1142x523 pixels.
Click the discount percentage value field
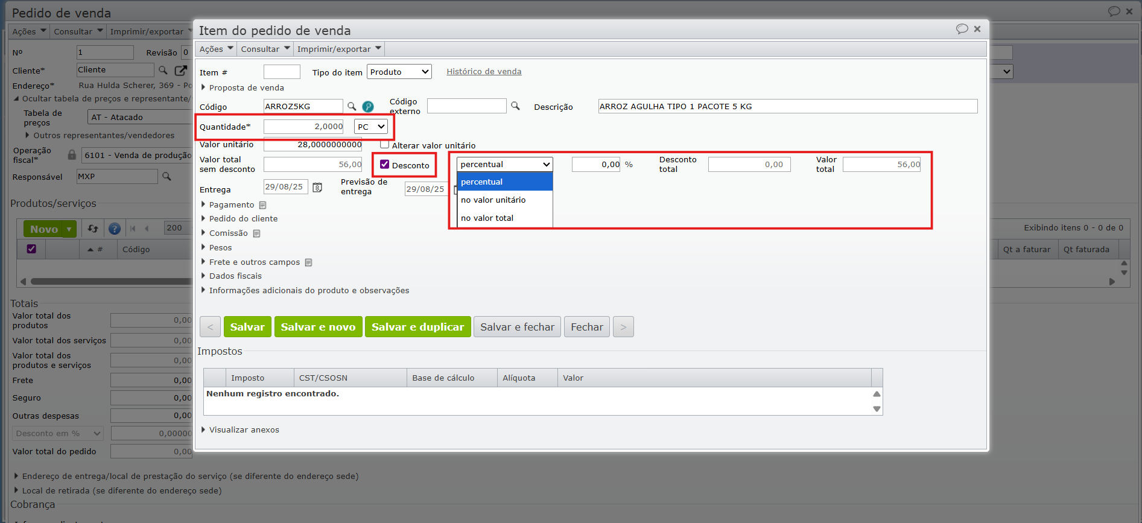tap(596, 164)
